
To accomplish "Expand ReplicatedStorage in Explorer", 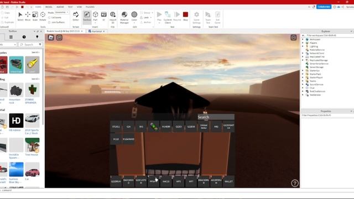I will coord(303,60).
